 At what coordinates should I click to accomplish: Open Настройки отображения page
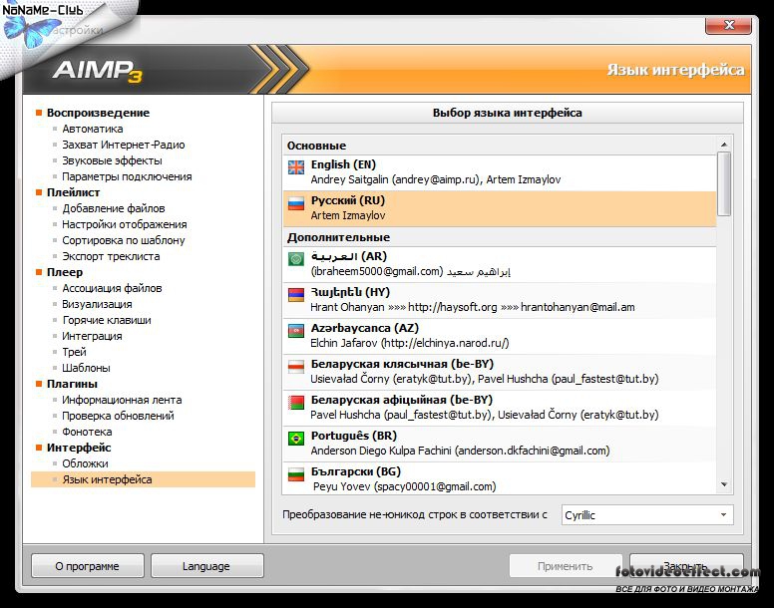125,224
